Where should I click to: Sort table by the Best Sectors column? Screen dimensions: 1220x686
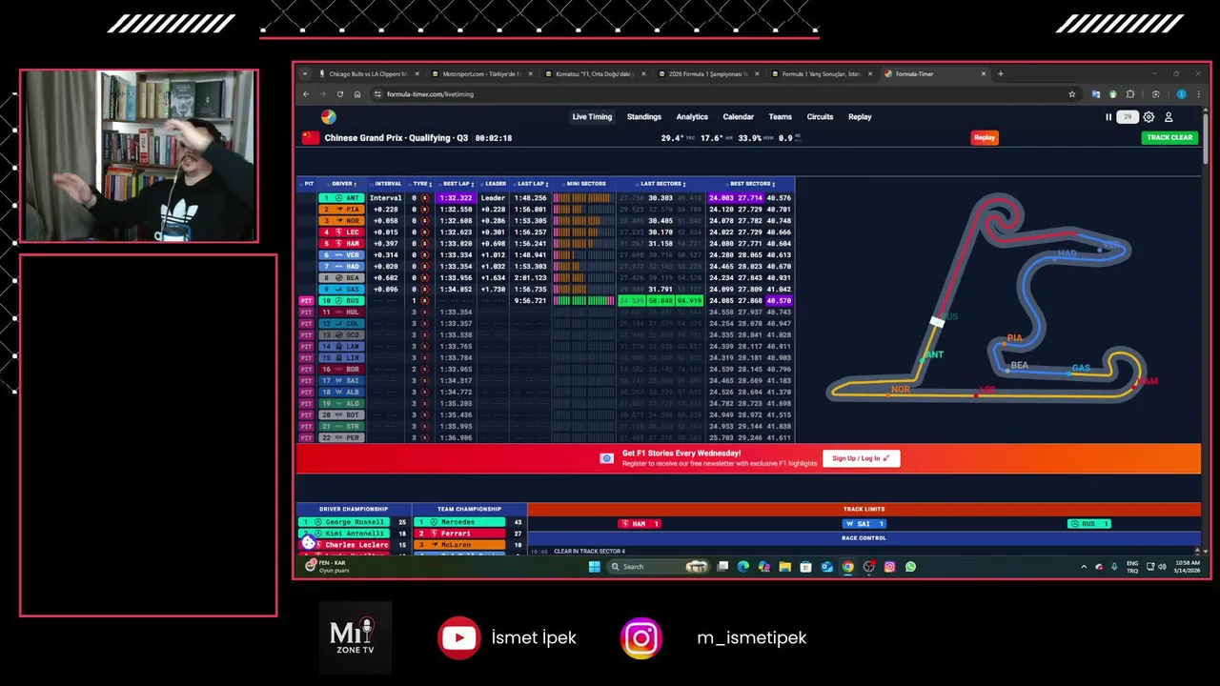click(x=750, y=184)
